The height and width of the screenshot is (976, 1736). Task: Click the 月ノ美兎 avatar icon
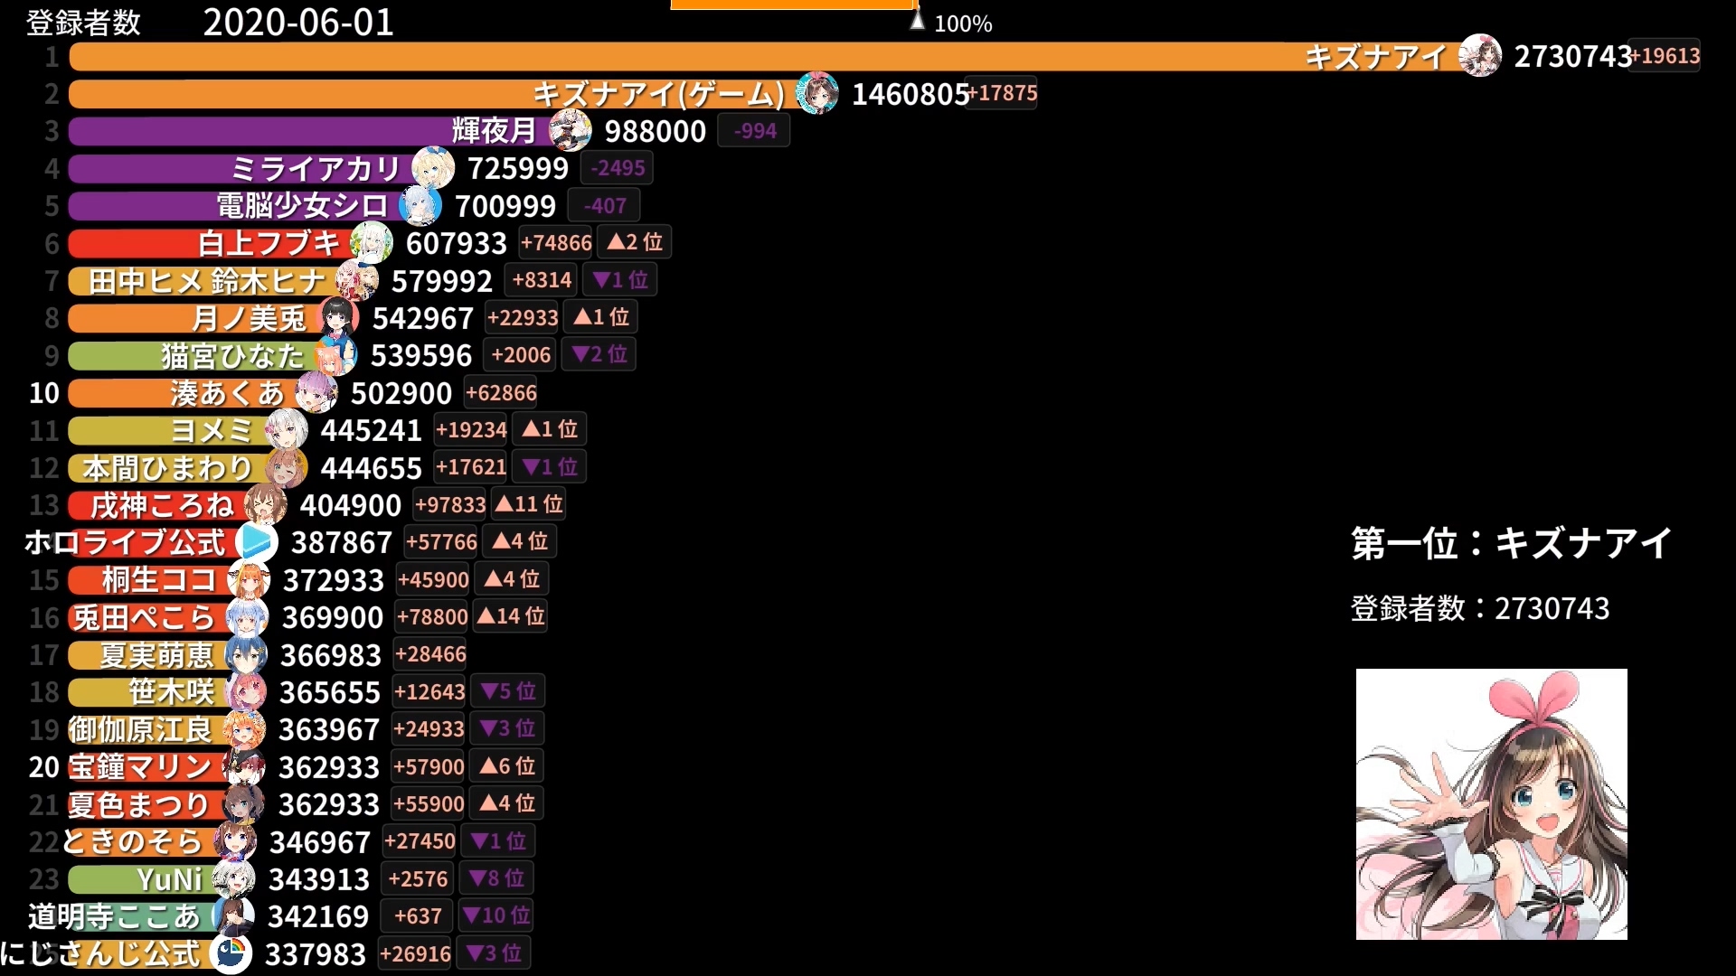coord(337,318)
